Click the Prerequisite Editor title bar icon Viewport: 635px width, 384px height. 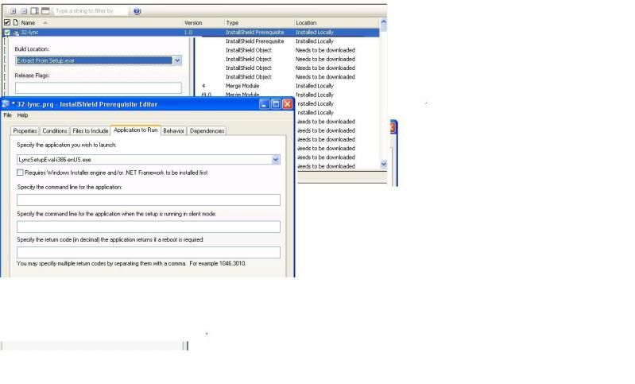6,104
